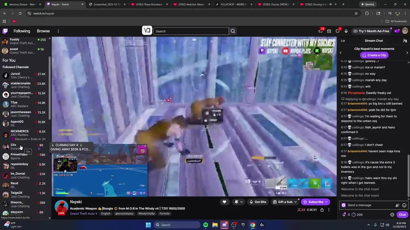This screenshot has height=230, width=410.
Task: Open Chrome media control icon
Action: [x=390, y=13]
